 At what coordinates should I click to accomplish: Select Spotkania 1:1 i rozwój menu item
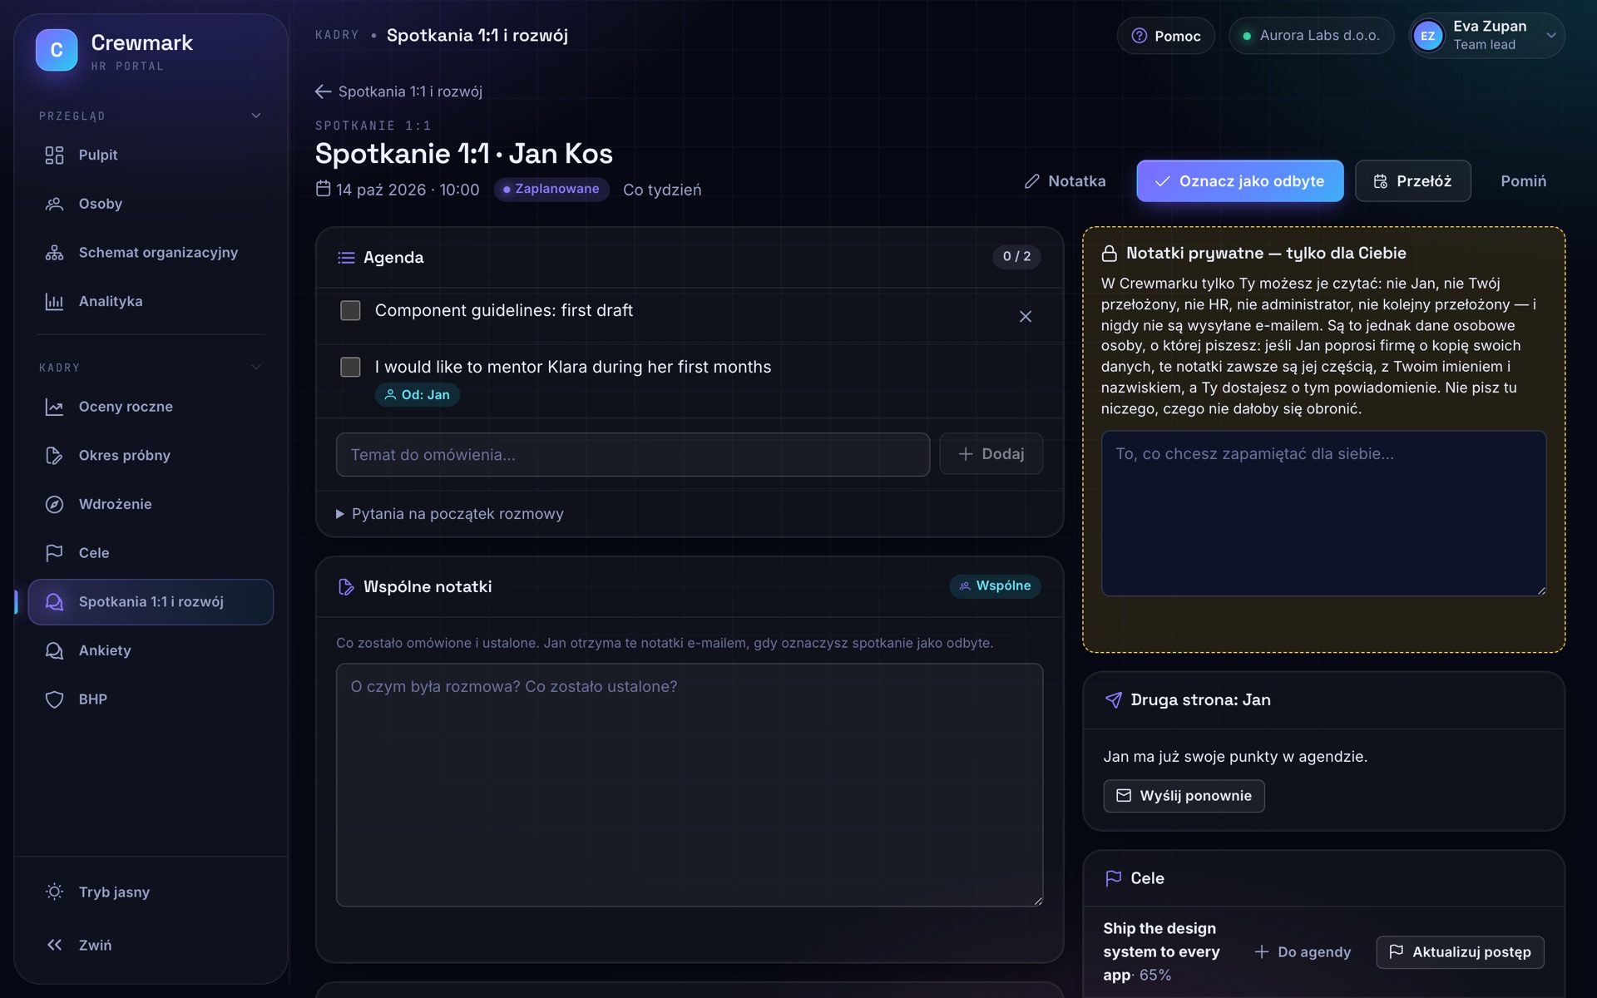151,602
